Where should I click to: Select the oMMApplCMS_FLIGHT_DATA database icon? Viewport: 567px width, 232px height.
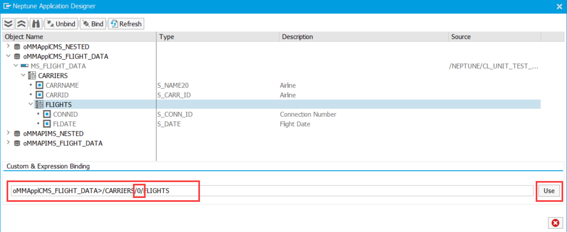(x=16, y=56)
